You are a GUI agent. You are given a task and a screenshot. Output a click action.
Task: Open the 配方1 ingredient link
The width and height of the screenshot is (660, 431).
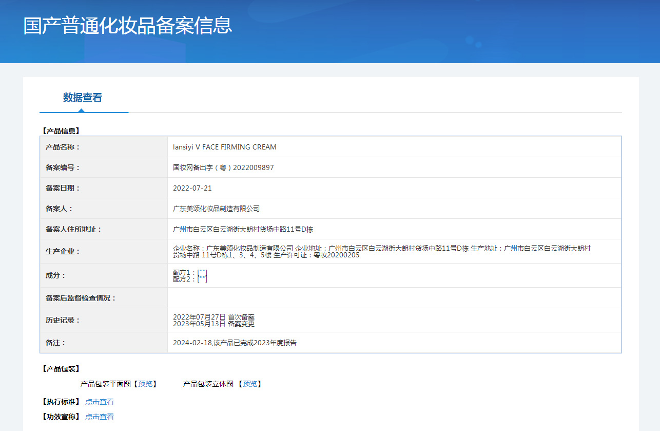[x=202, y=272]
